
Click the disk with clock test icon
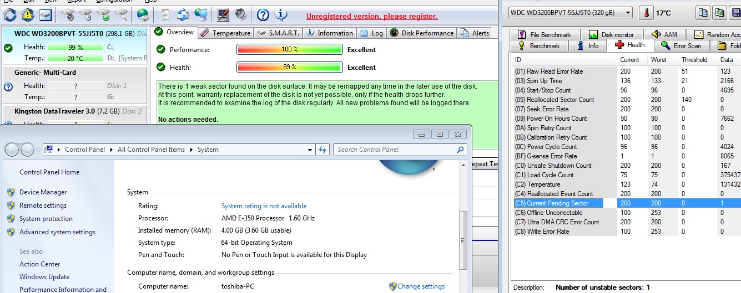click(x=86, y=14)
